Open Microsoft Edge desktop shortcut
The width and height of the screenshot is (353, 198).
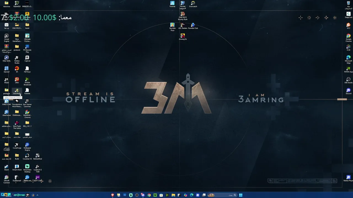(x=349, y=59)
